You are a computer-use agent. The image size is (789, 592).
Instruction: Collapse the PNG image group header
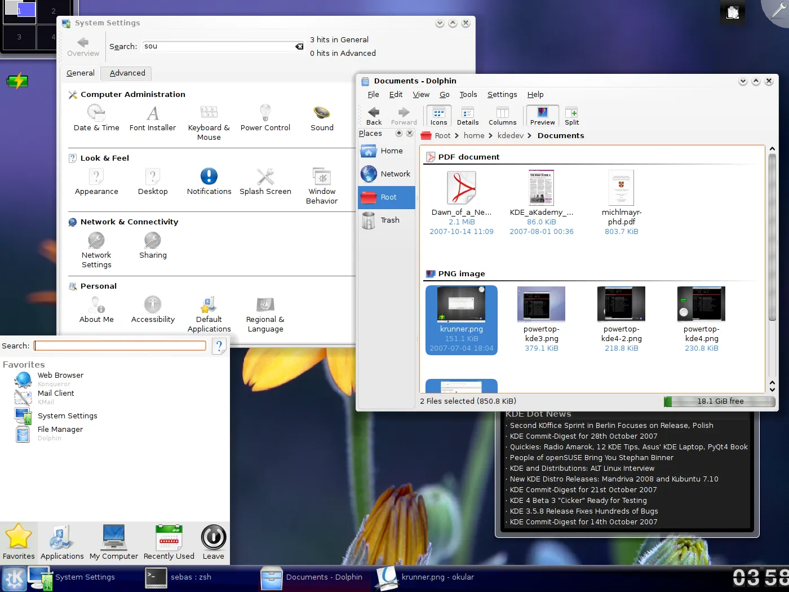tap(461, 274)
